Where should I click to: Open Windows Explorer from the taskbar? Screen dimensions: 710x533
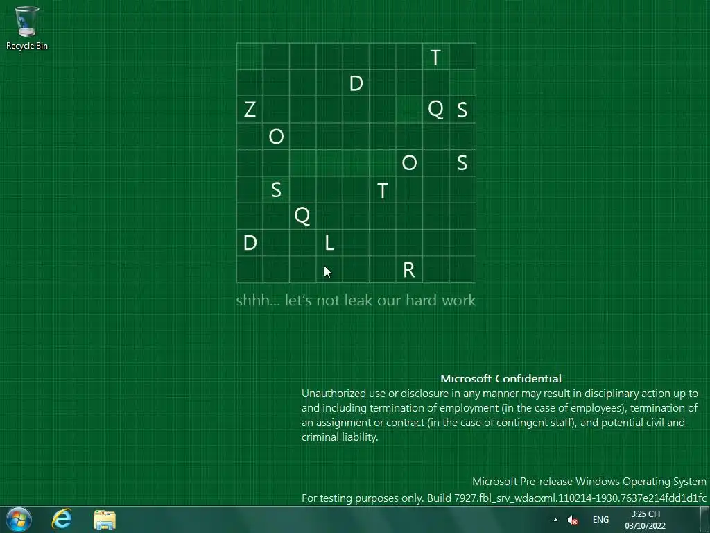pyautogui.click(x=105, y=520)
